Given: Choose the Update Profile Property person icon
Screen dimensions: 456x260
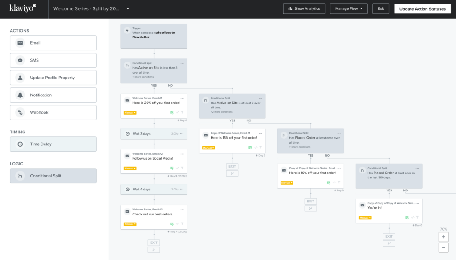Looking at the screenshot, I should (20, 78).
